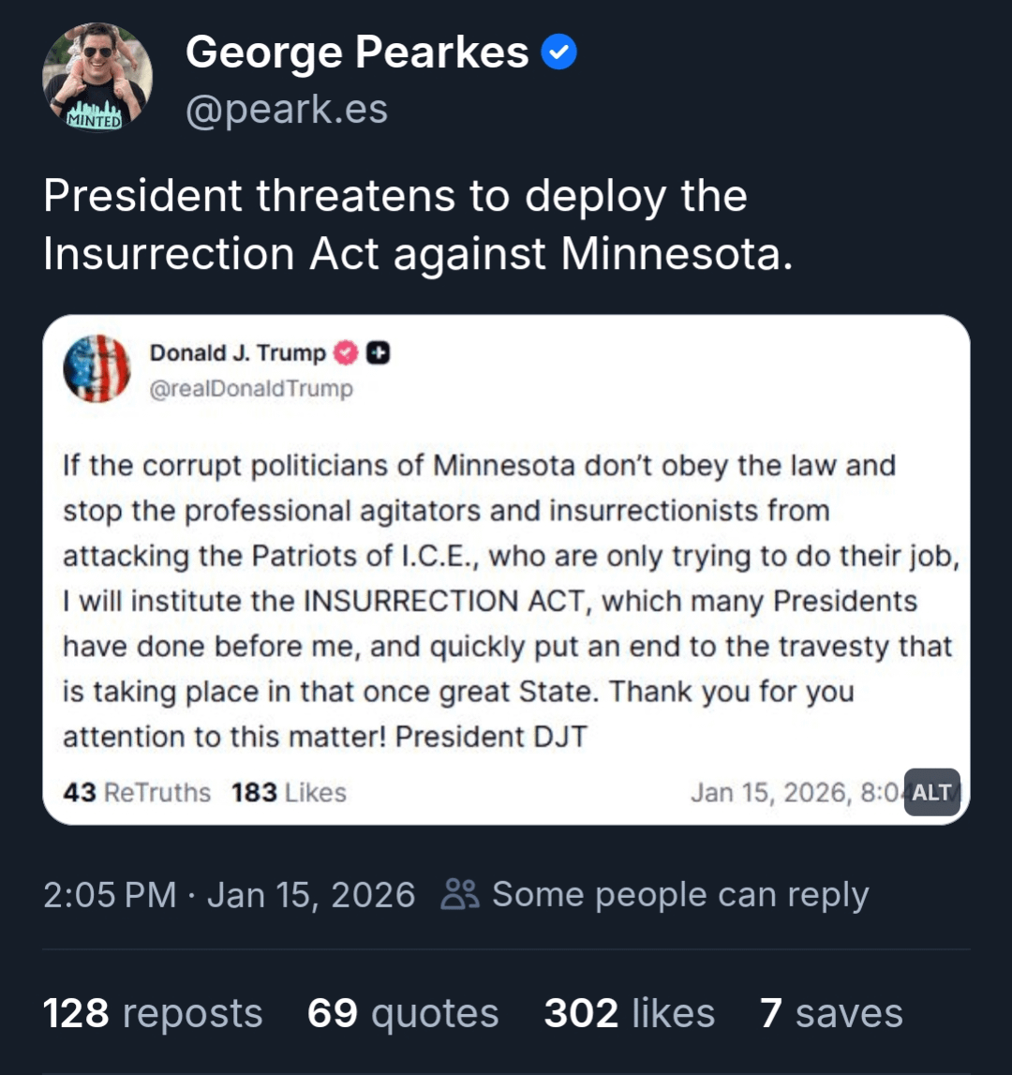View the 128 reposts list
Image resolution: width=1012 pixels, height=1075 pixels.
(153, 1013)
